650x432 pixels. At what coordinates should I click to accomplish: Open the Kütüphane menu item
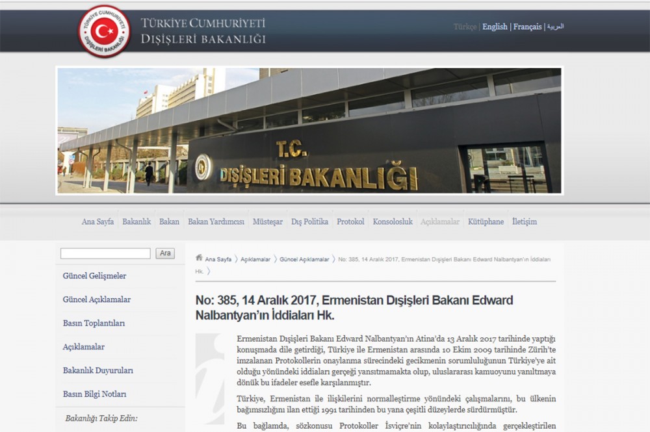point(486,222)
